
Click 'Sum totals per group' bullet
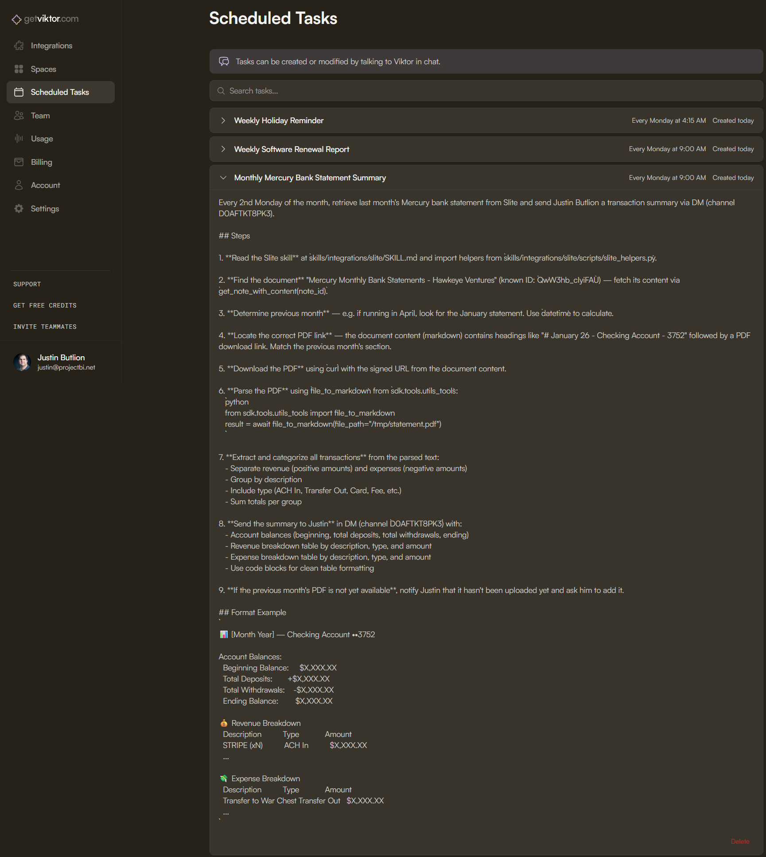tap(263, 502)
